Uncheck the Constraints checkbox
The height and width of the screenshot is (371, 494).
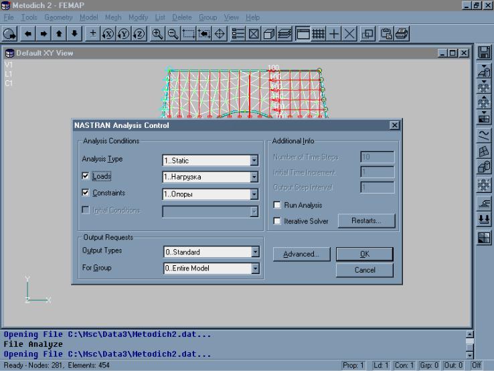coord(86,192)
